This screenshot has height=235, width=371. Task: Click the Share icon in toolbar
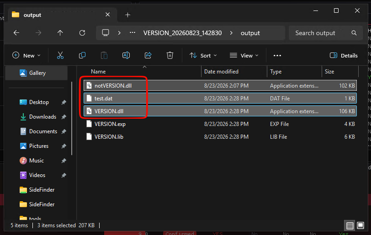148,56
